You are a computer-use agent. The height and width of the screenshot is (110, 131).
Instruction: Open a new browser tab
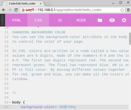[48, 4]
